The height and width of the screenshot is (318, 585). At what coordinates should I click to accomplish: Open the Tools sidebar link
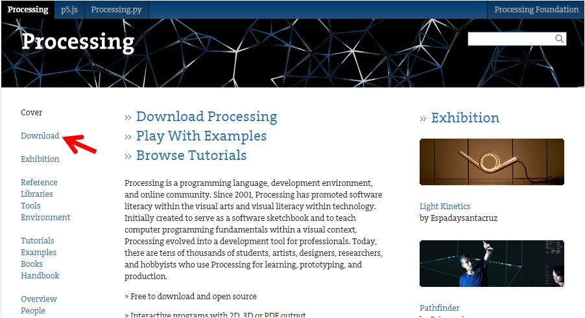[x=30, y=205]
